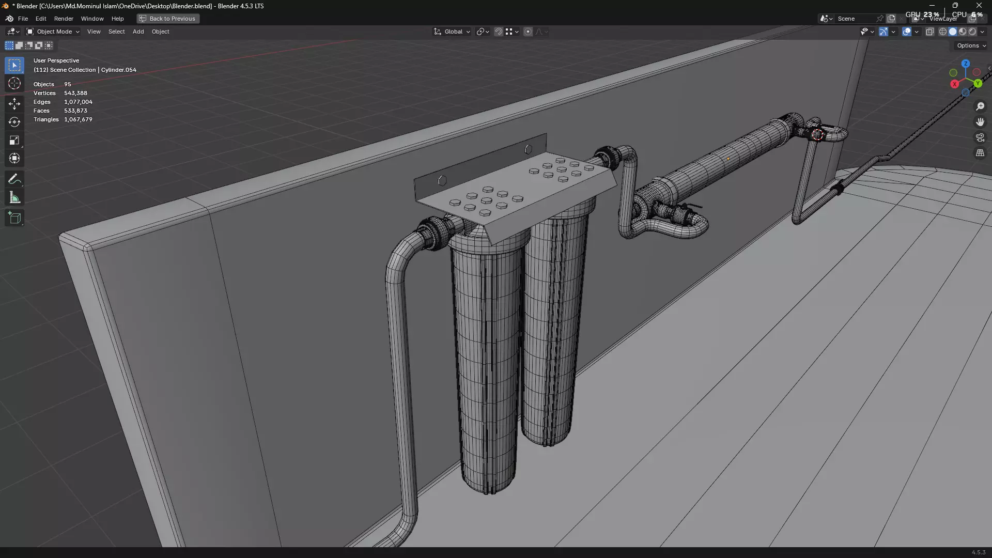Click the green Y axis on navigation gizmo
992x558 pixels.
(x=978, y=83)
